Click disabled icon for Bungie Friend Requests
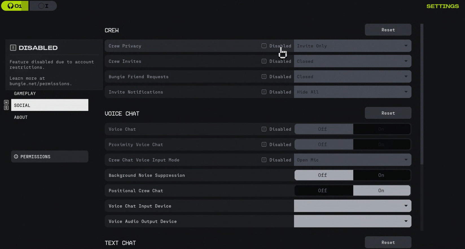 coord(264,77)
